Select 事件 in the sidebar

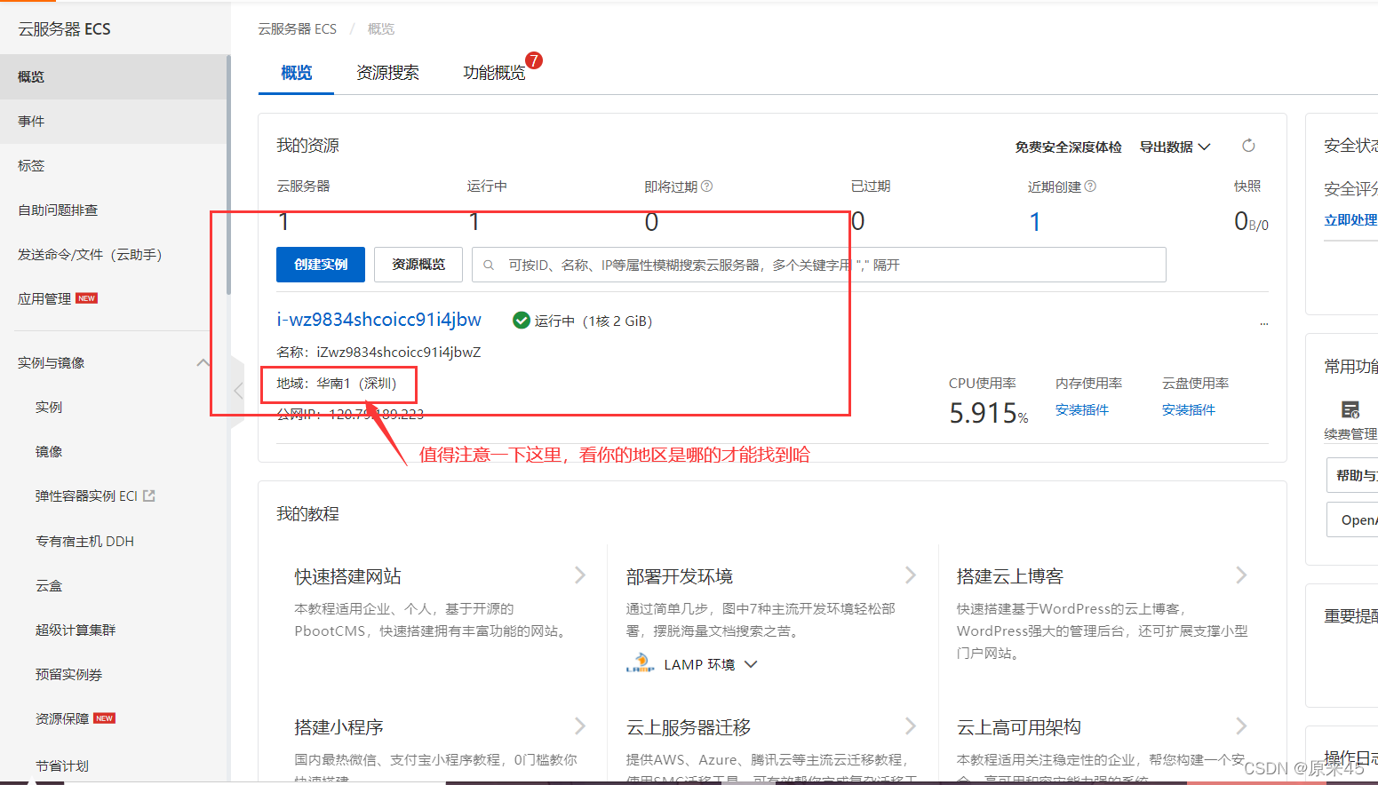(114, 122)
